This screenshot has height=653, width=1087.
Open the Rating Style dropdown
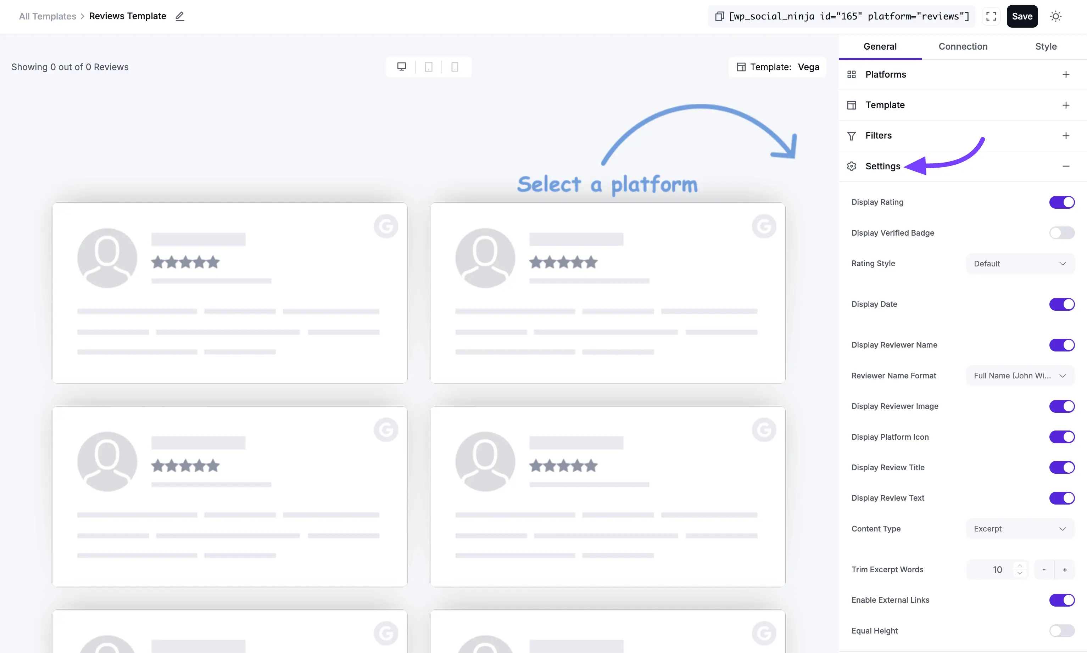tap(1020, 263)
